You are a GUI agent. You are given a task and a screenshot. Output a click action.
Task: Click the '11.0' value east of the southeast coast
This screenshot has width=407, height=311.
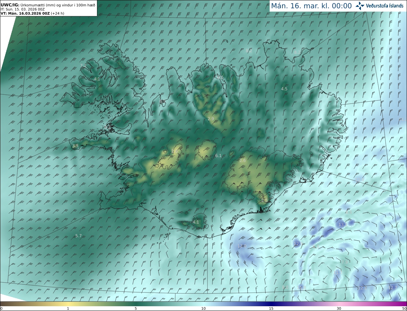360,180
